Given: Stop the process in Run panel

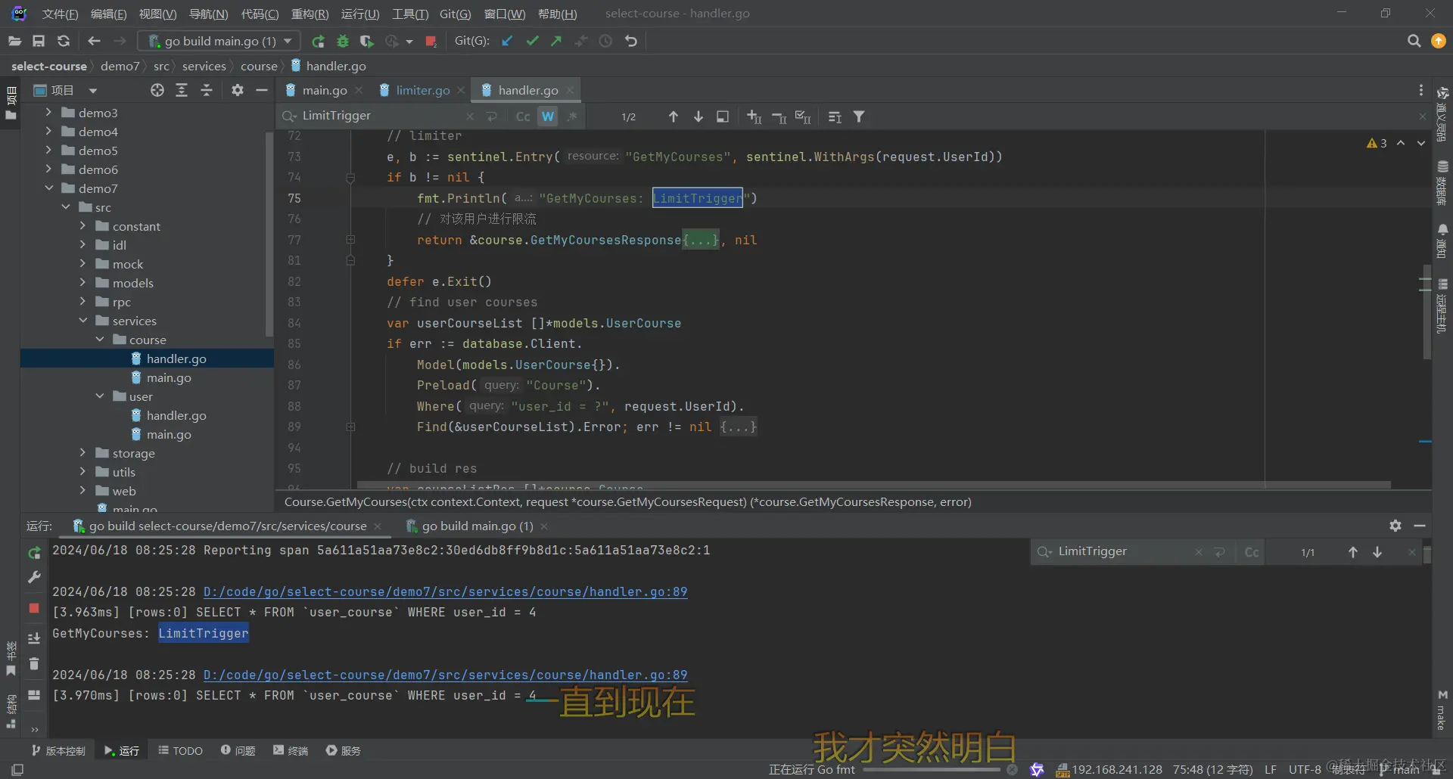Looking at the screenshot, I should click(x=34, y=608).
